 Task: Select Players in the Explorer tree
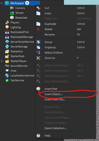(15, 23)
